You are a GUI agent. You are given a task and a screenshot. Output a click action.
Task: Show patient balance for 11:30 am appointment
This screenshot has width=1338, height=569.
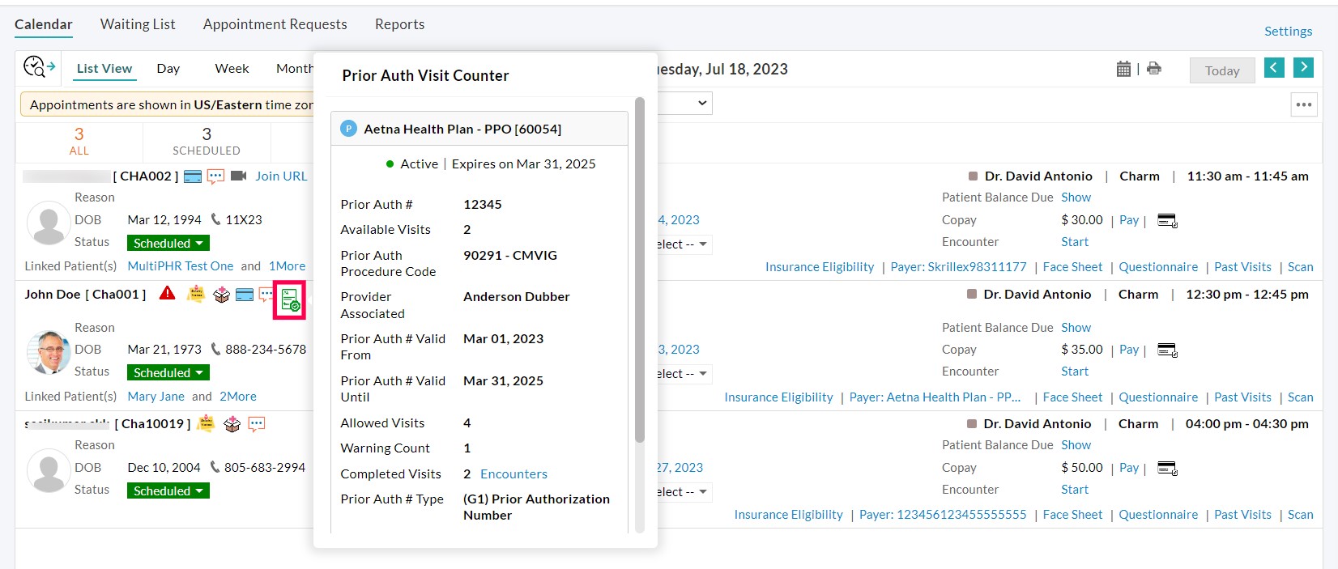(1076, 197)
